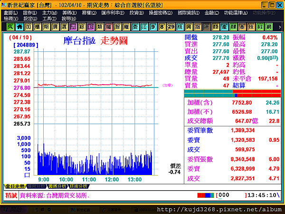Switch to the 技術分析 tab
The height and width of the screenshot is (214, 285).
78,186
